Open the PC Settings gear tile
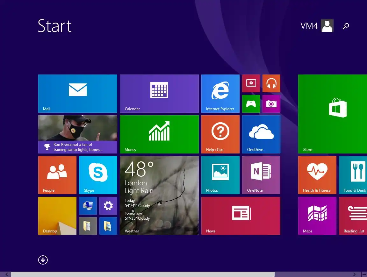Viewport: 367px width, 277px height. tap(108, 206)
